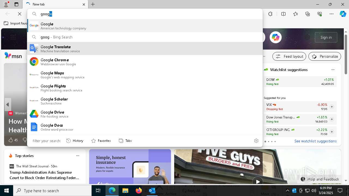
Task: Open the profile icon in the title bar
Action: (x=6, y=4)
